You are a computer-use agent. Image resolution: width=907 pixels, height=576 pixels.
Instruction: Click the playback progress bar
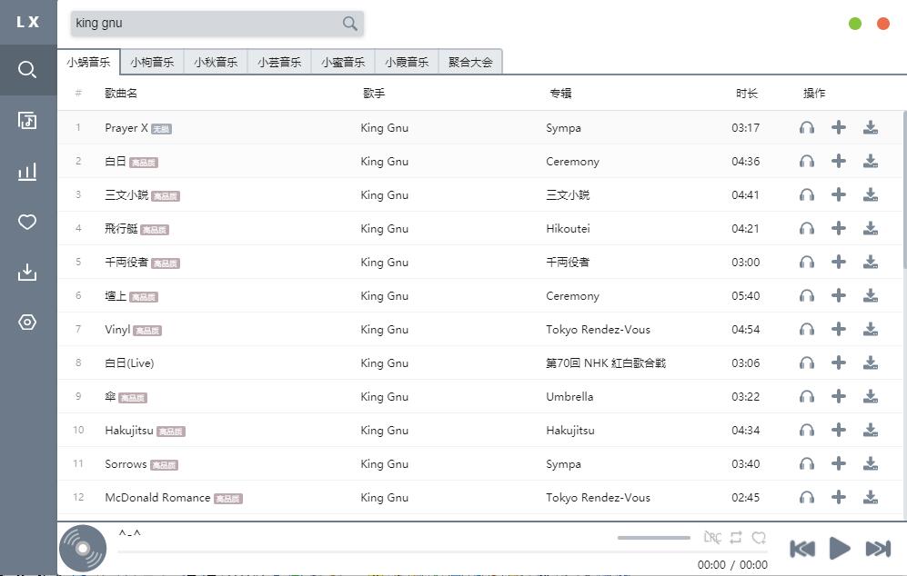442,552
